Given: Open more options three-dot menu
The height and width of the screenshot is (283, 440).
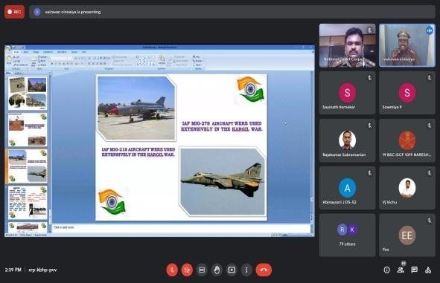Looking at the screenshot, I should (246, 270).
